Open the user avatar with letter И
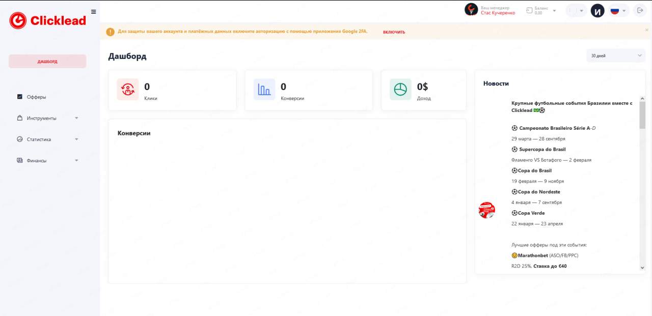 tap(597, 11)
